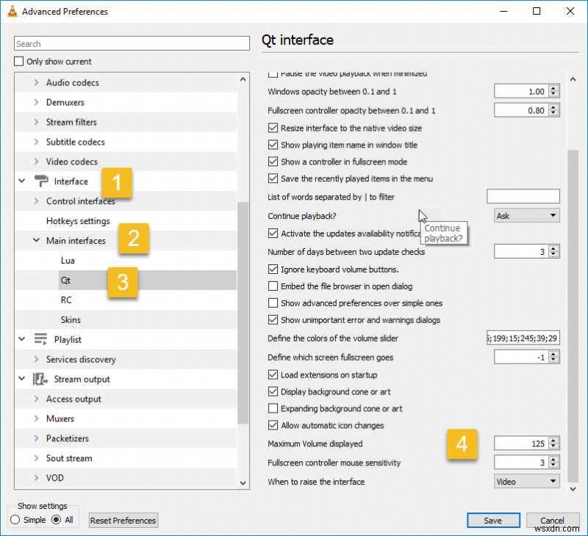Select Lua under Main interfaces
The width and height of the screenshot is (588, 536).
(x=68, y=260)
